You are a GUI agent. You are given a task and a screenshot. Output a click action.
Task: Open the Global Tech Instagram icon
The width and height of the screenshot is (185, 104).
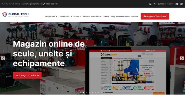[x=181, y=4]
